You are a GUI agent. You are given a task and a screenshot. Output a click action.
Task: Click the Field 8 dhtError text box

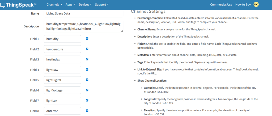pos(62,111)
